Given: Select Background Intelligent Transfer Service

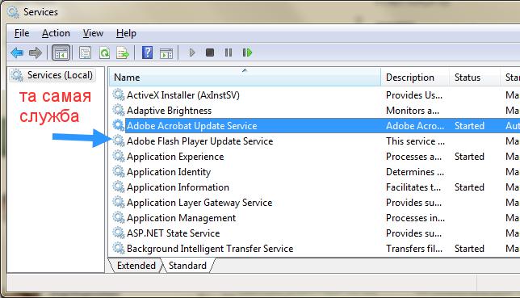Looking at the screenshot, I should click(x=210, y=249).
